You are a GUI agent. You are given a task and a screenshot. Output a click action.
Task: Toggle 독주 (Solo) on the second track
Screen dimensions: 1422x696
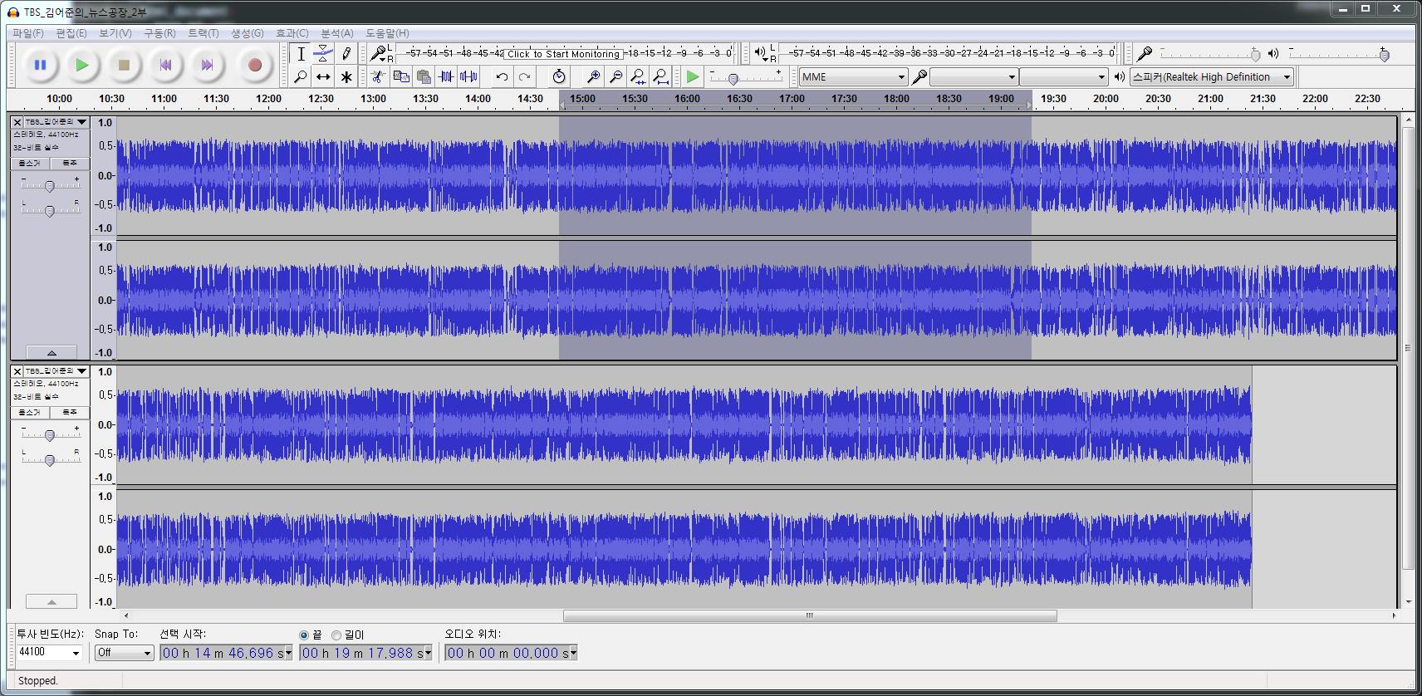click(70, 413)
